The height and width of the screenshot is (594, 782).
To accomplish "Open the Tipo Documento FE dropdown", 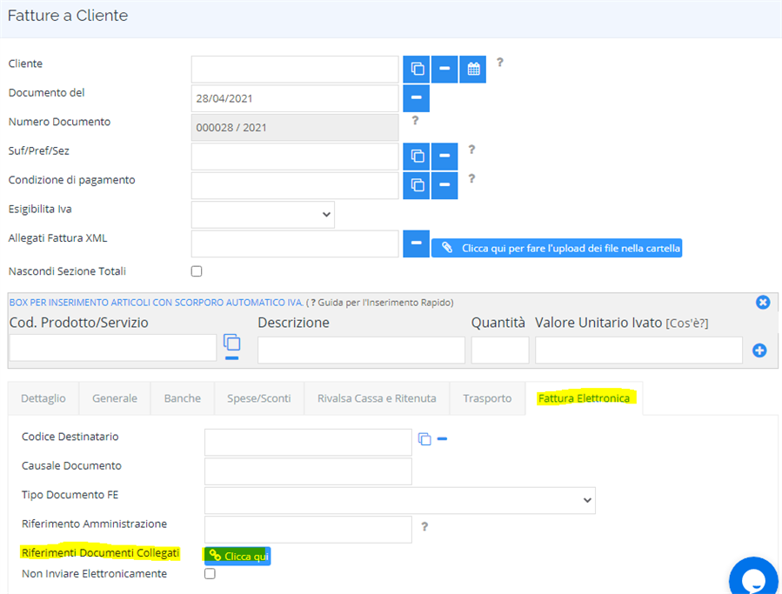I will 399,500.
